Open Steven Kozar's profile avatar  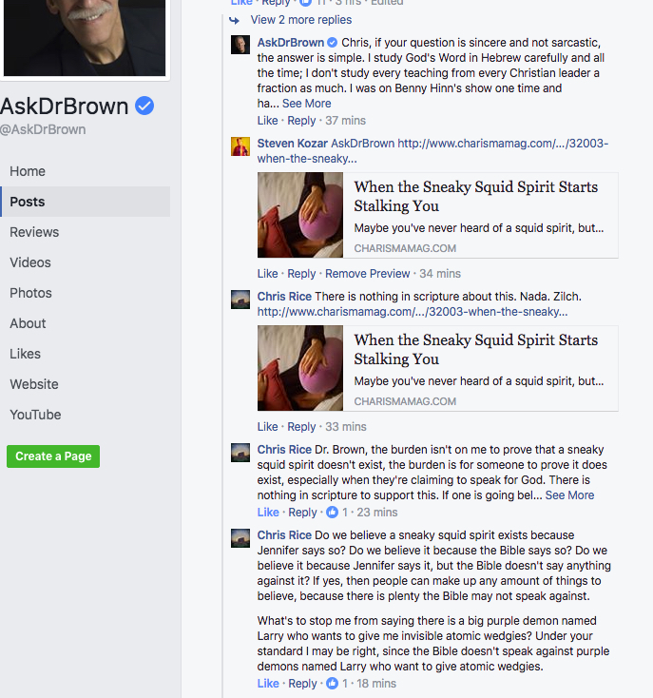point(240,146)
